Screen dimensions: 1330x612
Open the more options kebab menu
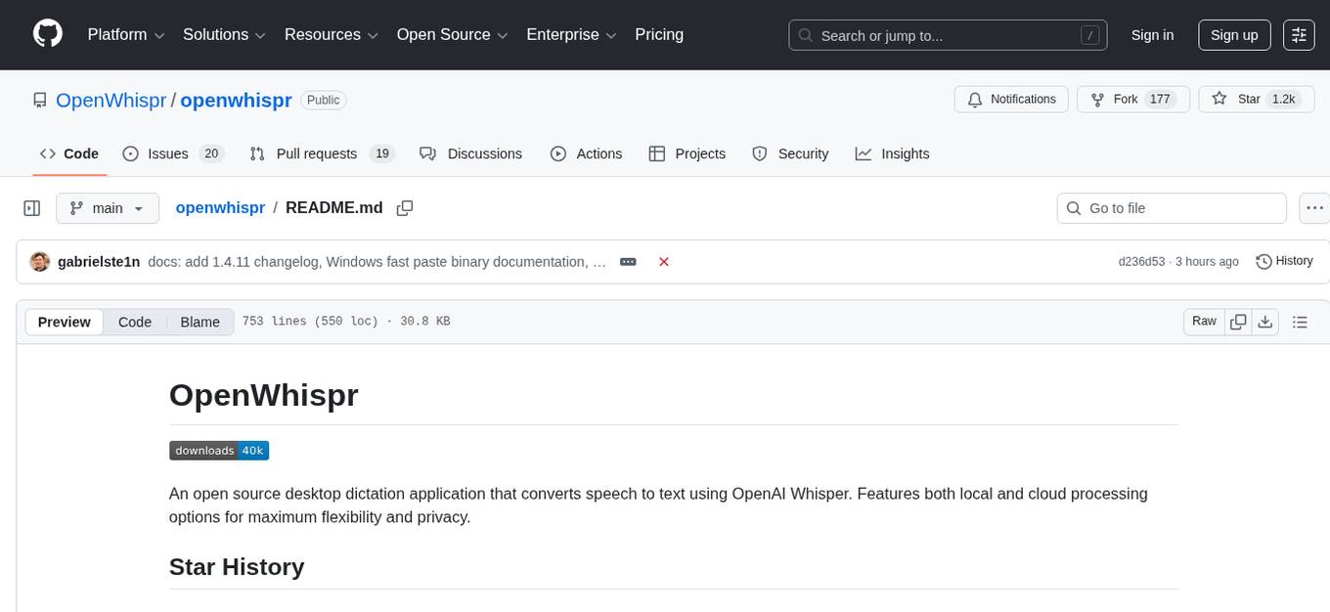click(x=1314, y=207)
